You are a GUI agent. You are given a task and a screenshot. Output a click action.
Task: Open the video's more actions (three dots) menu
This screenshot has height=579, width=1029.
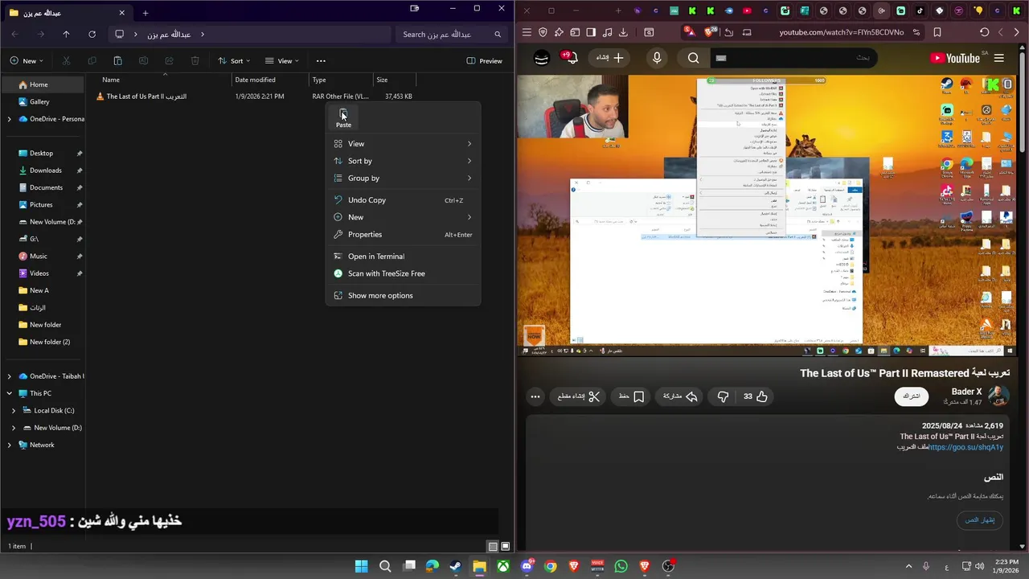point(535,396)
